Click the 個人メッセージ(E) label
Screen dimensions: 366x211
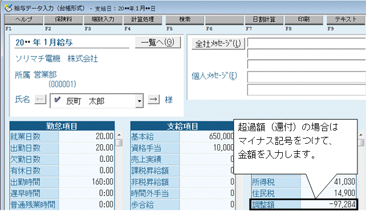[214, 76]
